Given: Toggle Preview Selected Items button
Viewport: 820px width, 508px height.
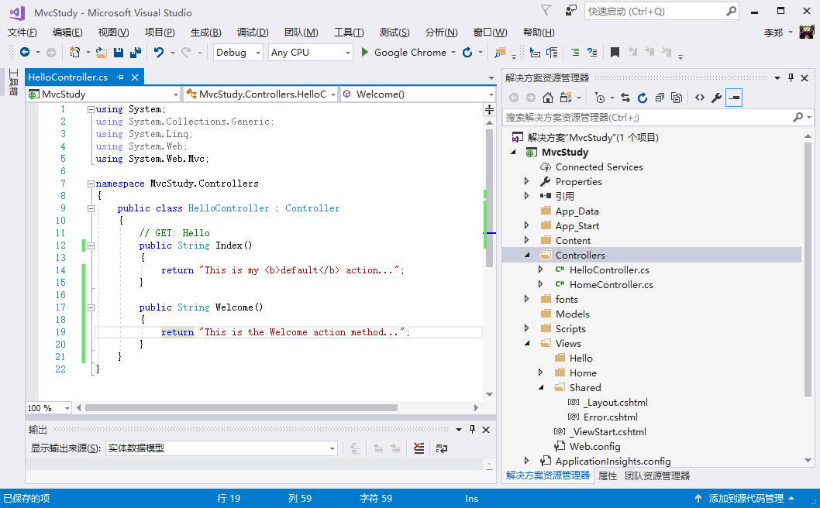Looking at the screenshot, I should point(734,98).
